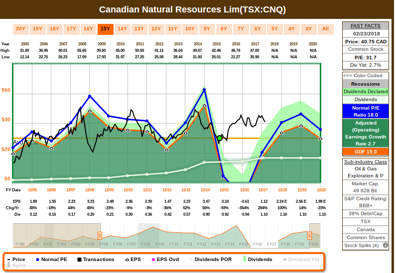Click the chart title Canadian Natural Resources

pyautogui.click(x=192, y=9)
